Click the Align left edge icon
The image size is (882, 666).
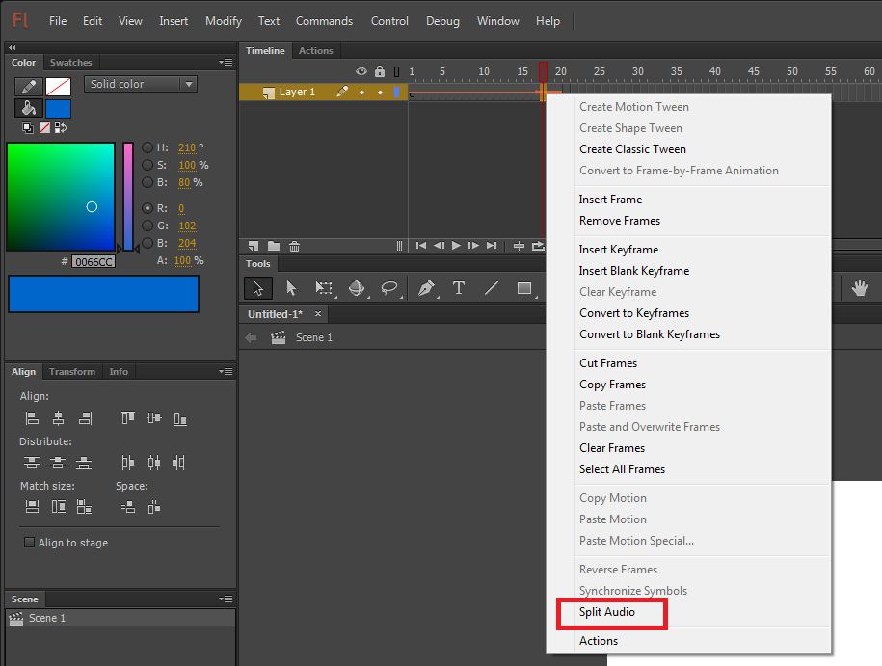pos(32,418)
